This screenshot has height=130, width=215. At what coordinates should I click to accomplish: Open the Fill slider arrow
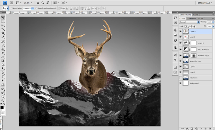pyautogui.click(x=213, y=26)
